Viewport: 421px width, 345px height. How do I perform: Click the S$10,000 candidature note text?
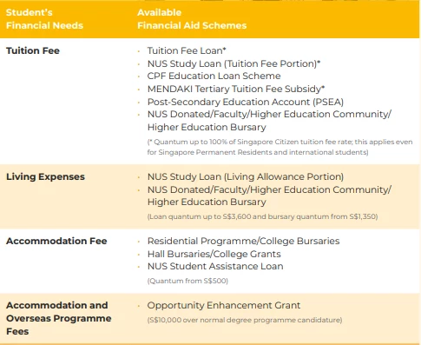245,320
